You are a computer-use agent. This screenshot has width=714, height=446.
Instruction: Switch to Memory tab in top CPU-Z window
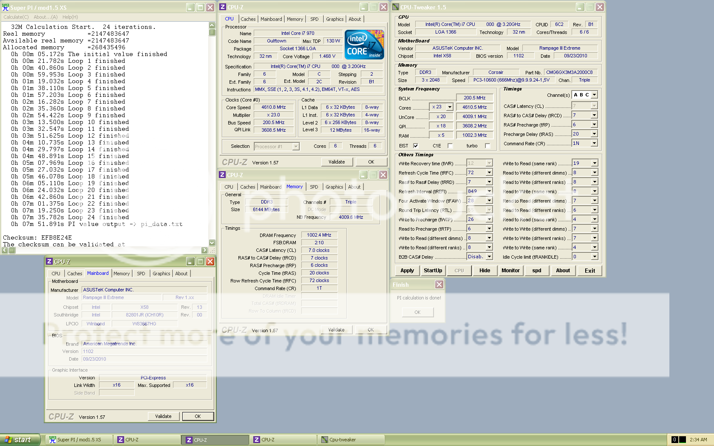click(x=295, y=19)
